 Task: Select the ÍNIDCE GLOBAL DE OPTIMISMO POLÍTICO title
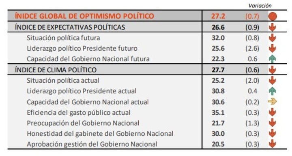coord(84,16)
